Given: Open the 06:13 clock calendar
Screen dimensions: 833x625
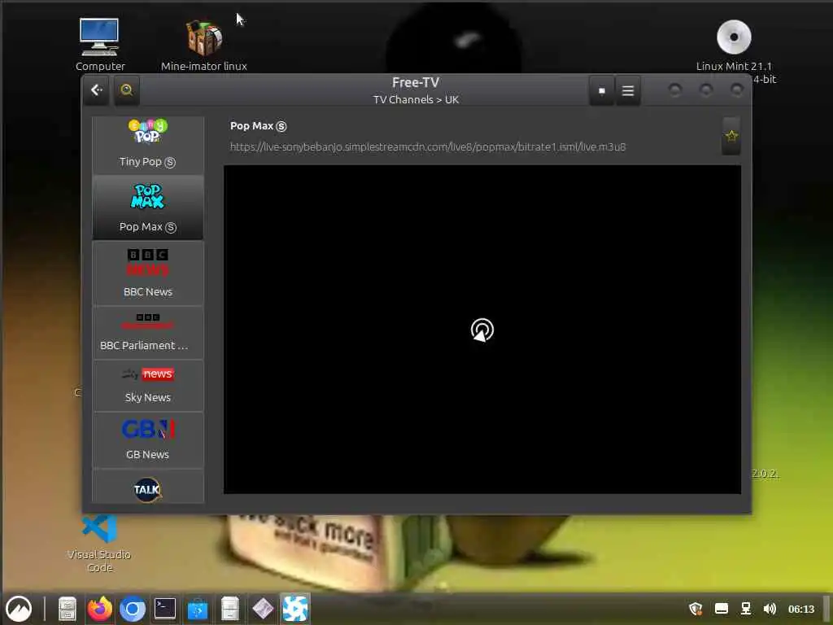Looking at the screenshot, I should pyautogui.click(x=800, y=609).
